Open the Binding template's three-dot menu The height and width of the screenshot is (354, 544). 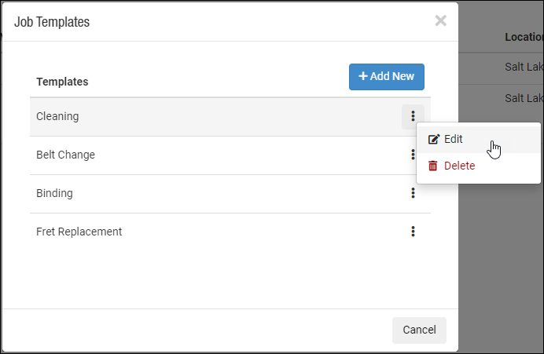[413, 193]
